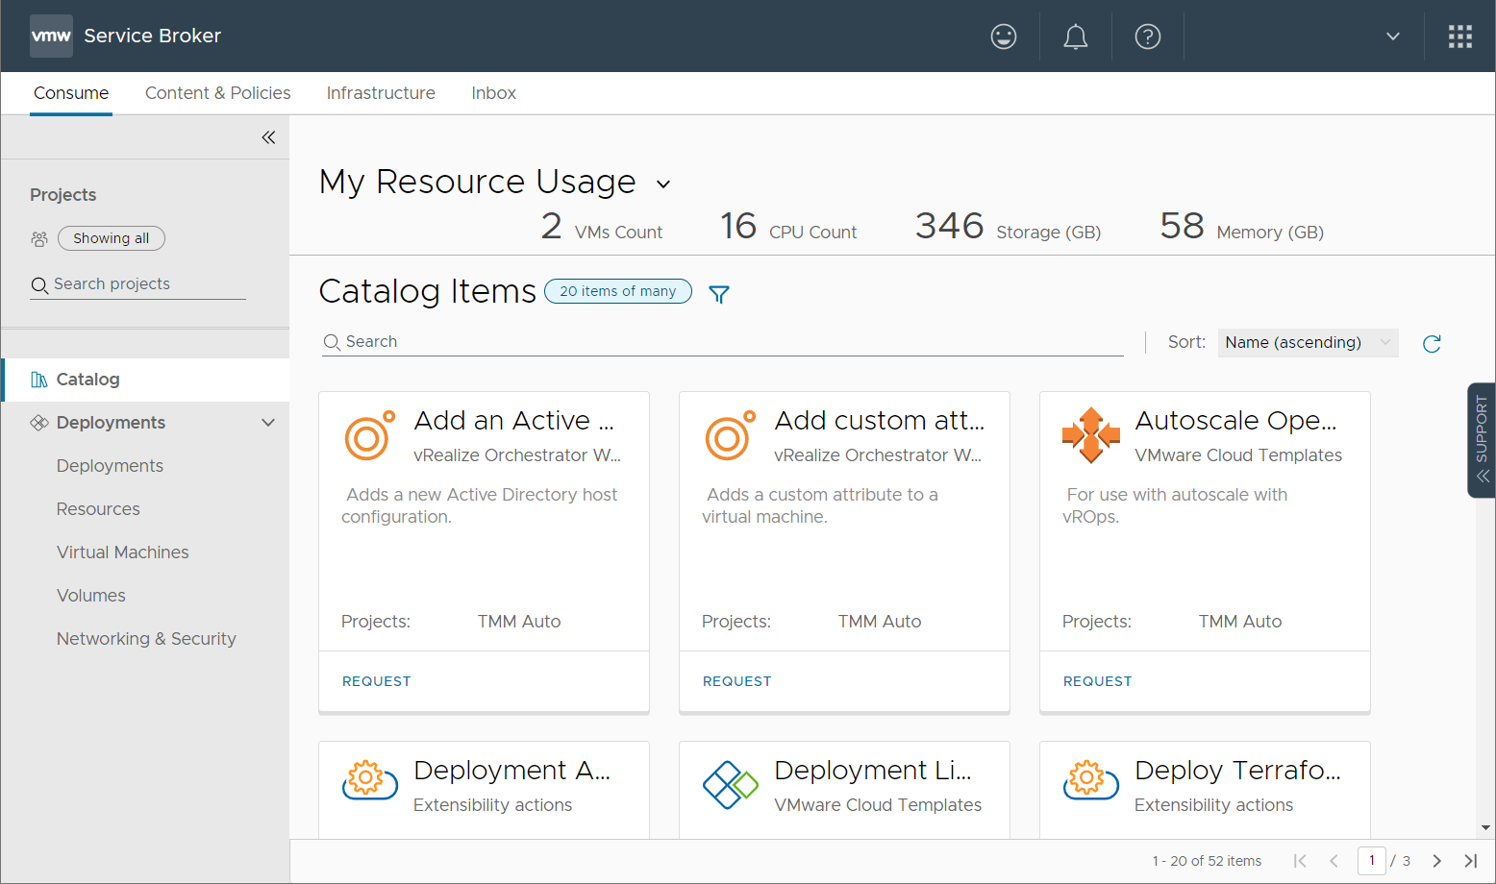Go to last page of results
The height and width of the screenshot is (884, 1496).
1471,861
